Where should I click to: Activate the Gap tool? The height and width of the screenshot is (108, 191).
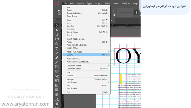tap(57, 39)
